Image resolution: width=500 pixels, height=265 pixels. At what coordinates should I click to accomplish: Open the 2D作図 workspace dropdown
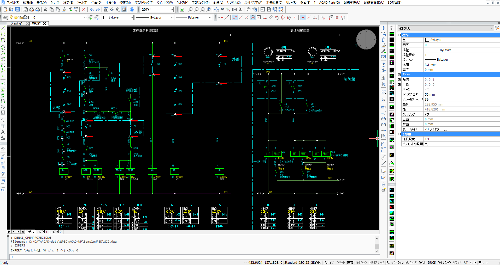click(157, 9)
